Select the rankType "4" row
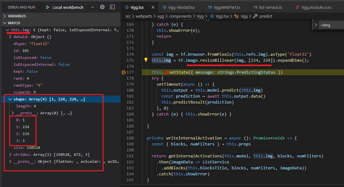The width and height of the screenshot is (344, 187). click(61, 85)
